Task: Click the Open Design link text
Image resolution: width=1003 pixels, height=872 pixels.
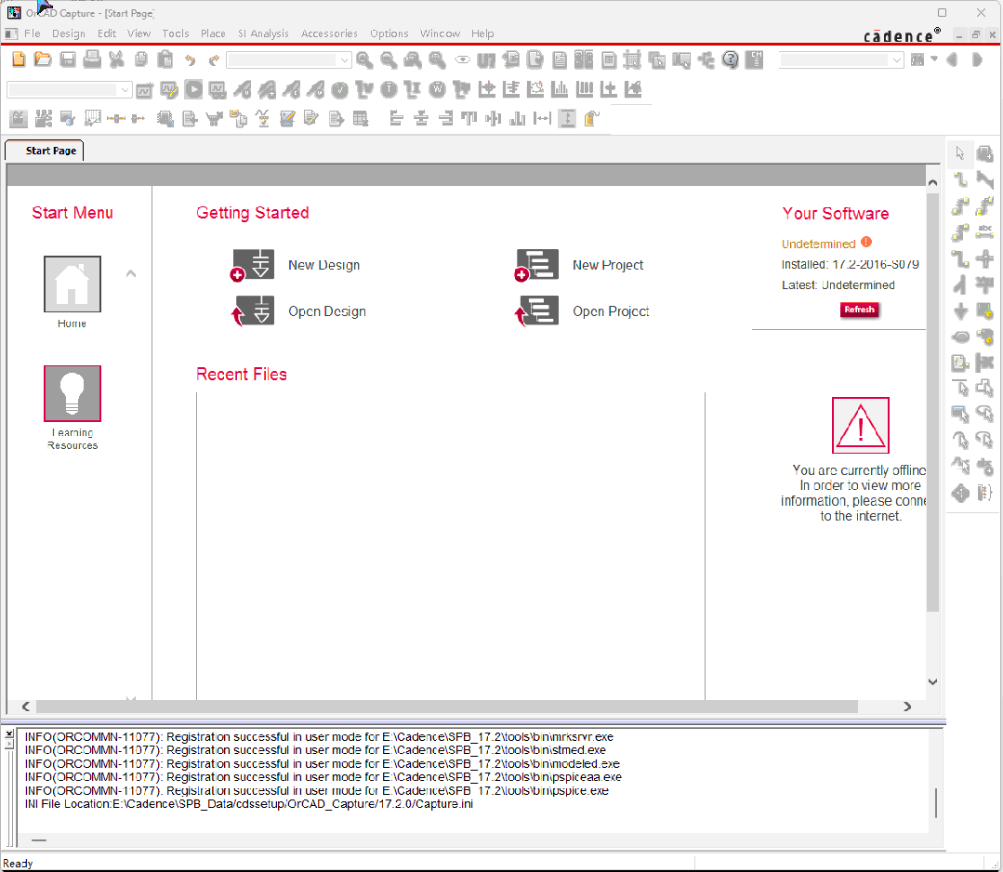Action: point(327,311)
